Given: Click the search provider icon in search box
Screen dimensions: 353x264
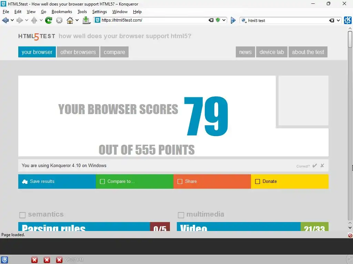Looking at the screenshot, I should point(244,21).
